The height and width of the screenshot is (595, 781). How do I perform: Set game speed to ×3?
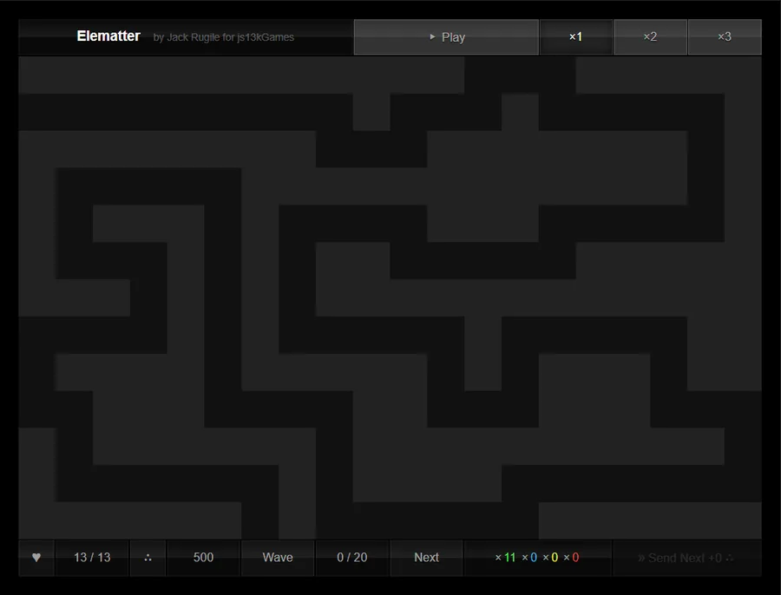(x=725, y=36)
